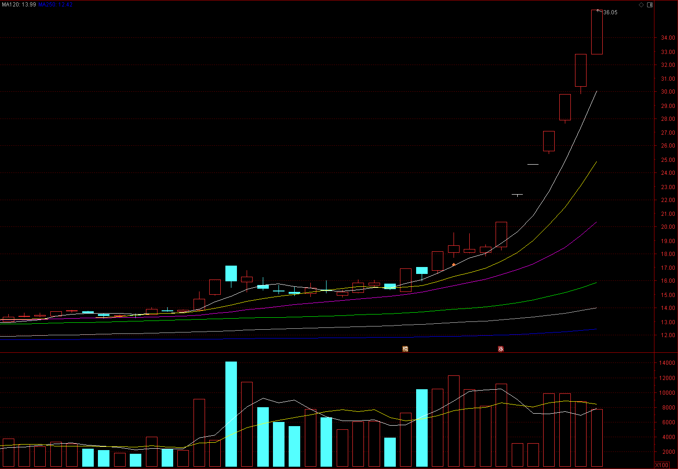
Task: Click the 24.00 price axis label
Action: click(668, 173)
